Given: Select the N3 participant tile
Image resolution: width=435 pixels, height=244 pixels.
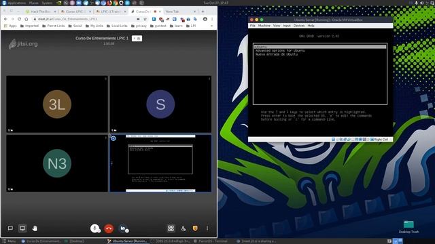Looking at the screenshot, I should [x=57, y=163].
